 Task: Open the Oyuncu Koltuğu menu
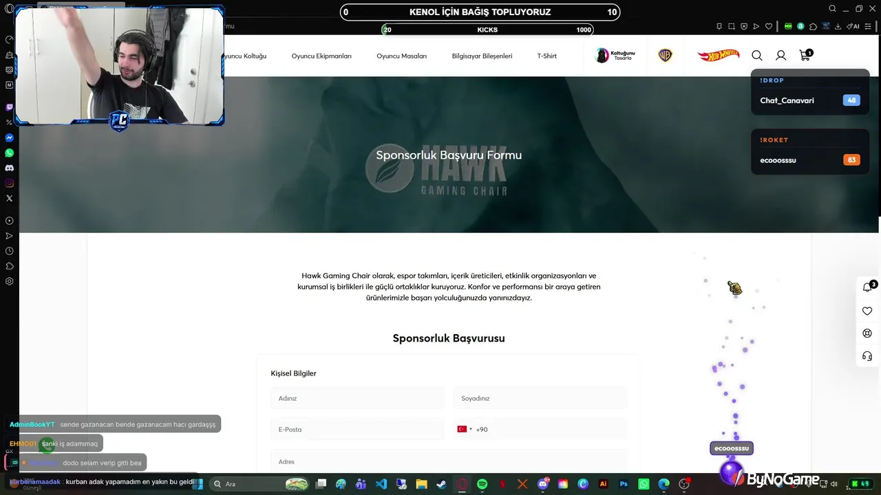click(x=244, y=56)
